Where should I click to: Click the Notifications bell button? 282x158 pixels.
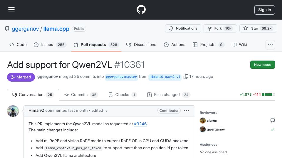point(183,28)
